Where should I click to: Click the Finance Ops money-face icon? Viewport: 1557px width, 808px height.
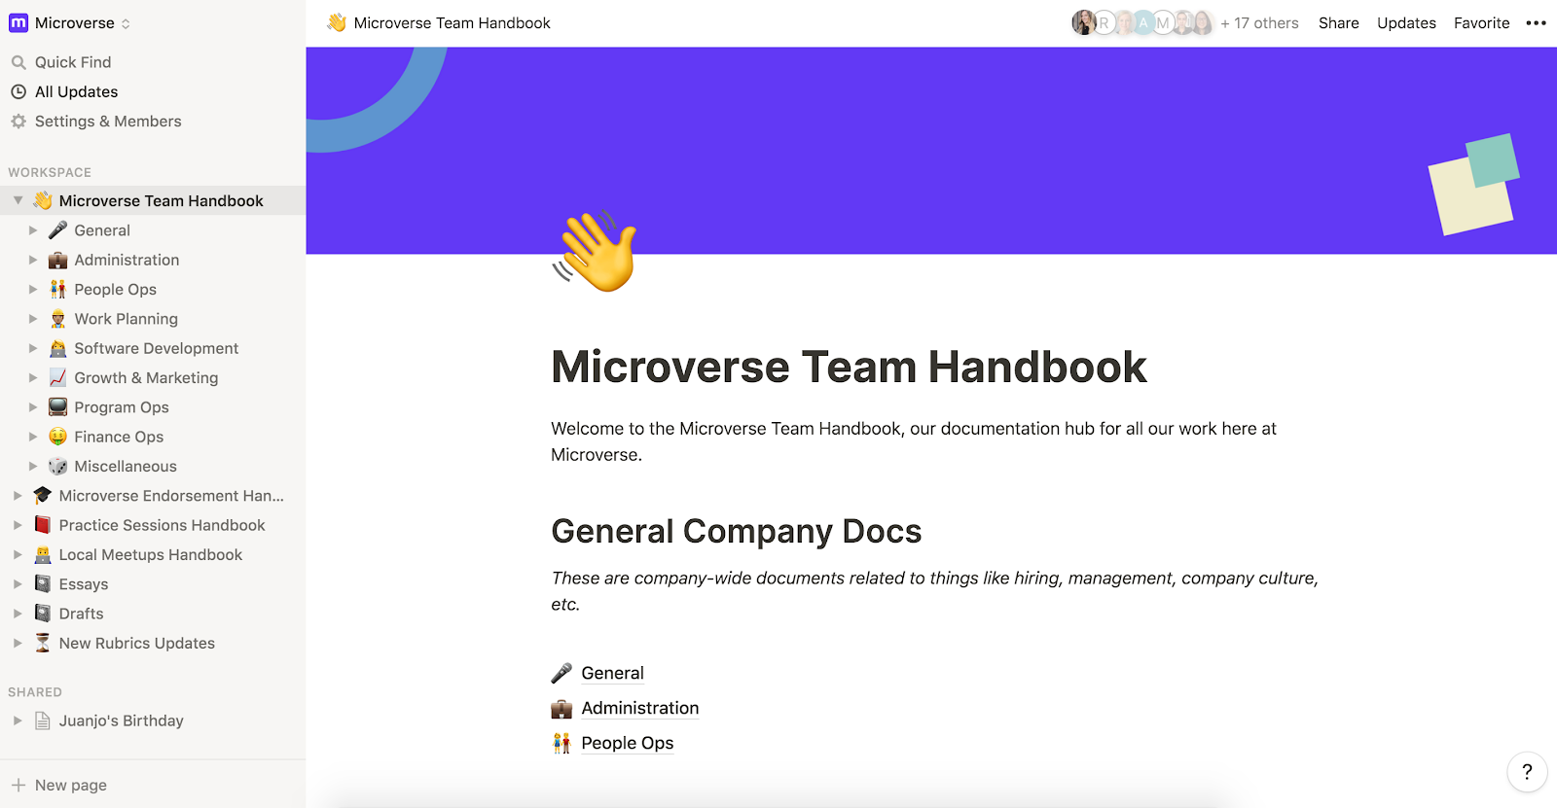point(58,437)
